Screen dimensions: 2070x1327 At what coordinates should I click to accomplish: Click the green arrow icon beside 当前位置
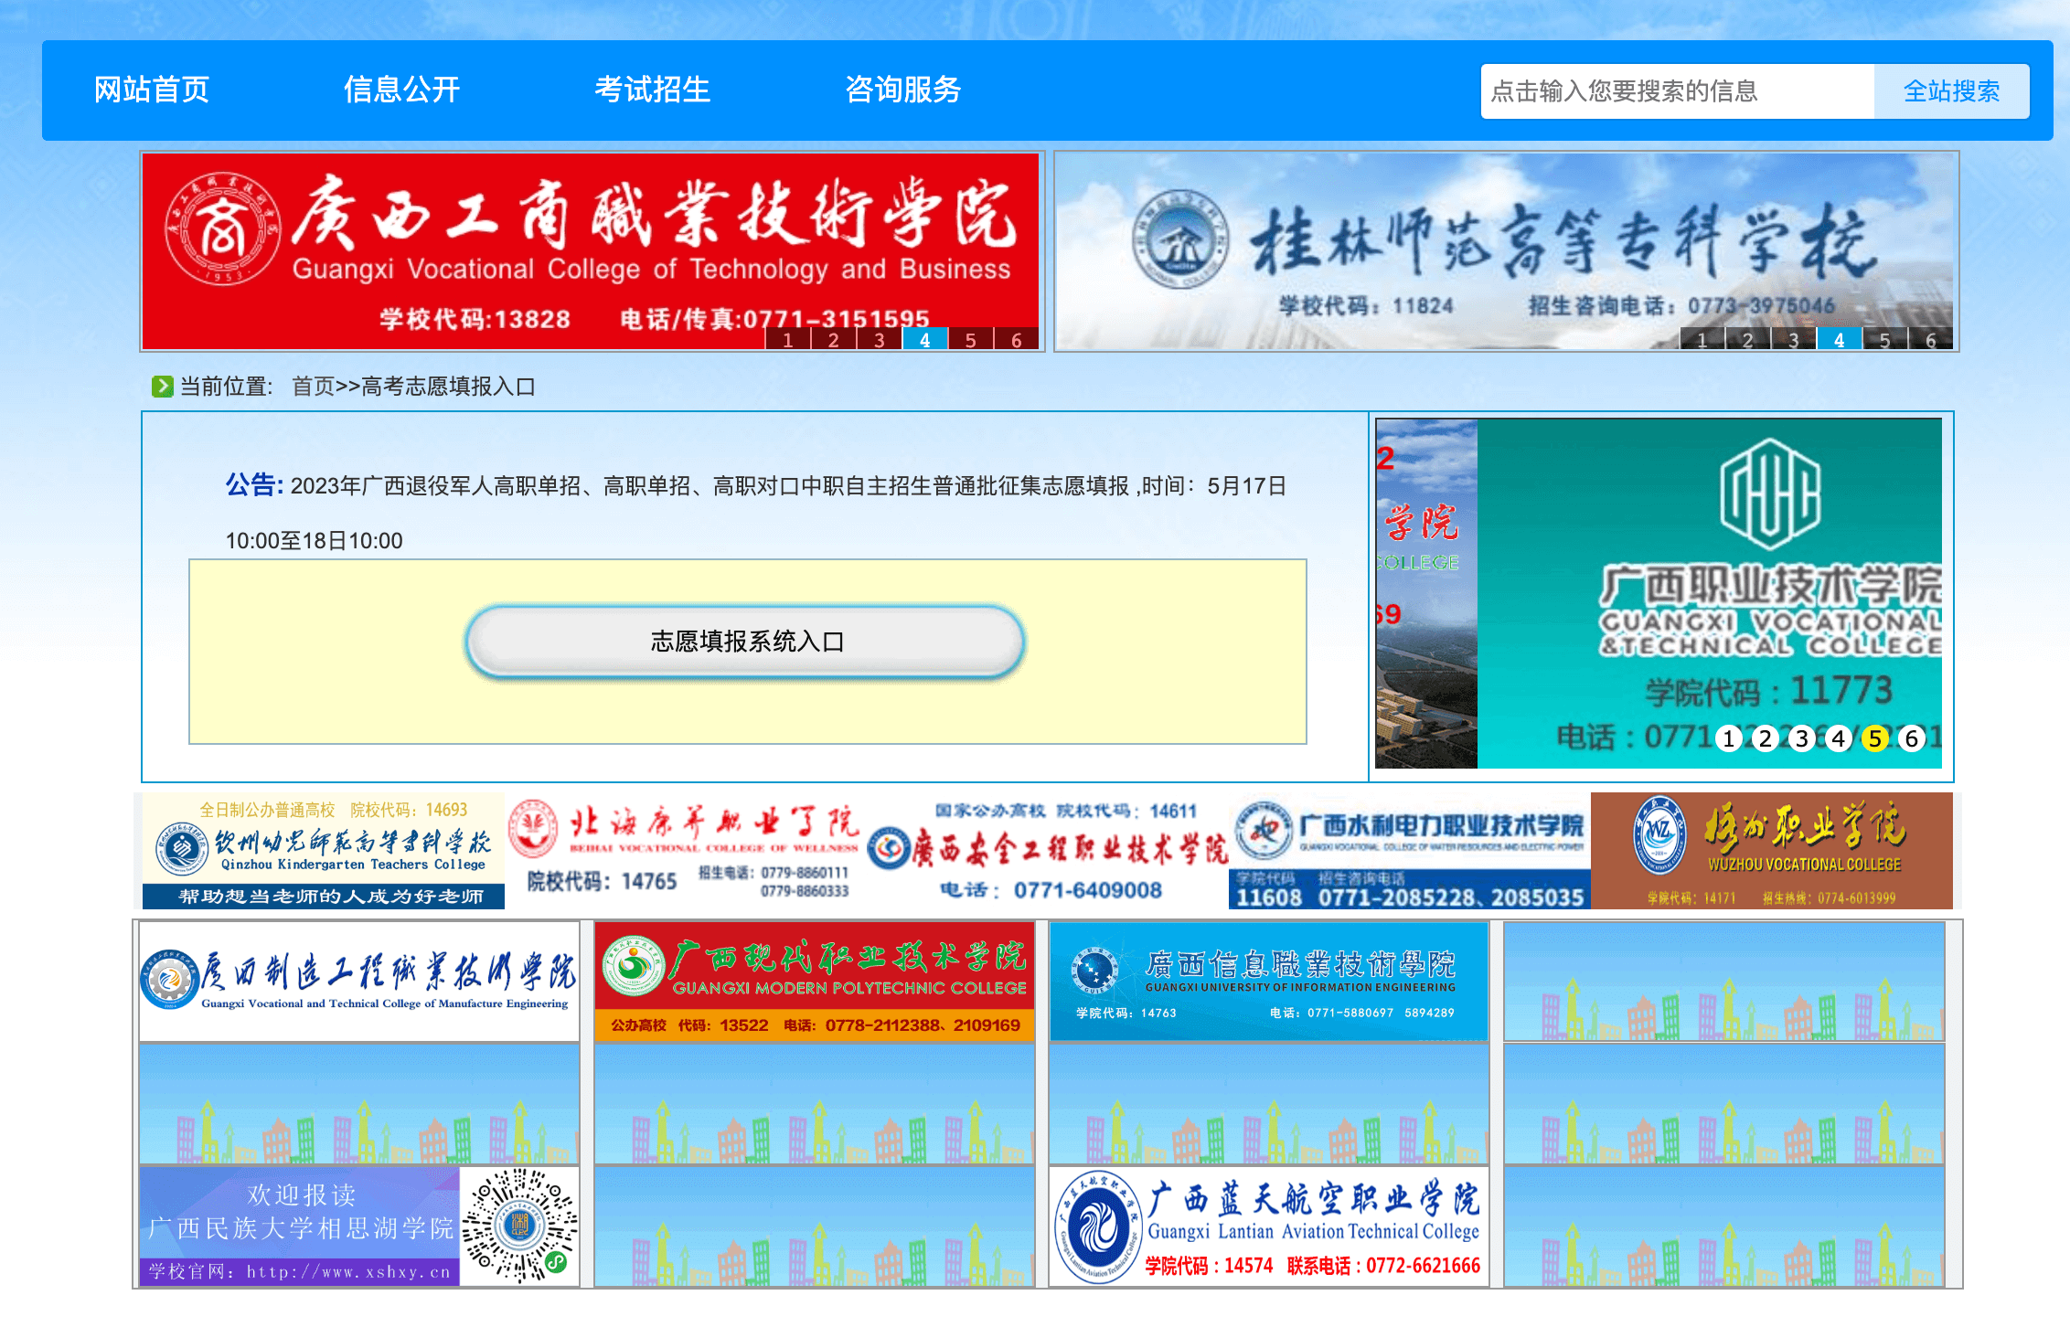163,387
